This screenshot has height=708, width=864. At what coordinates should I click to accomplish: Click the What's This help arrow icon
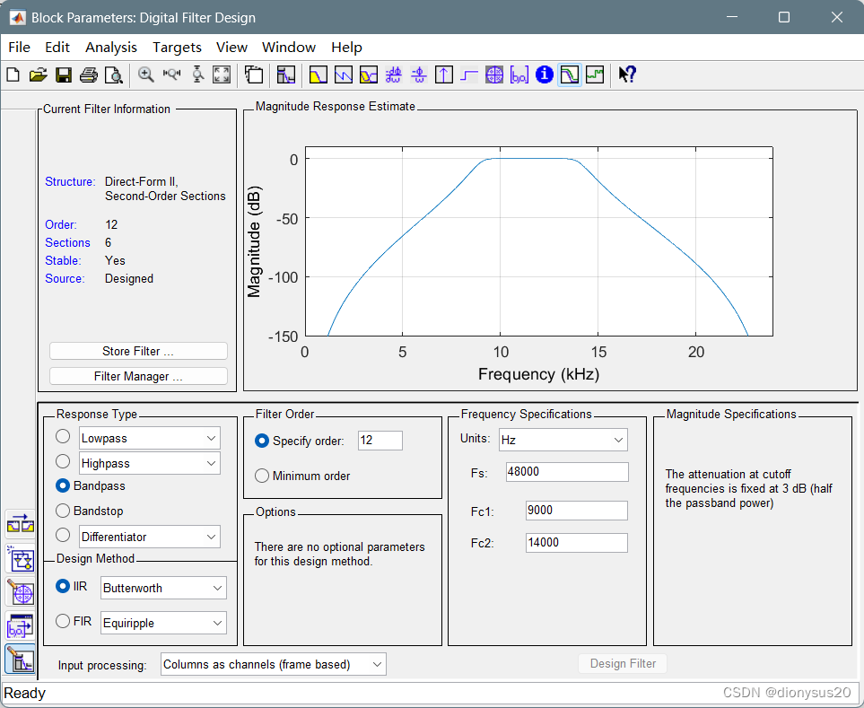(627, 75)
